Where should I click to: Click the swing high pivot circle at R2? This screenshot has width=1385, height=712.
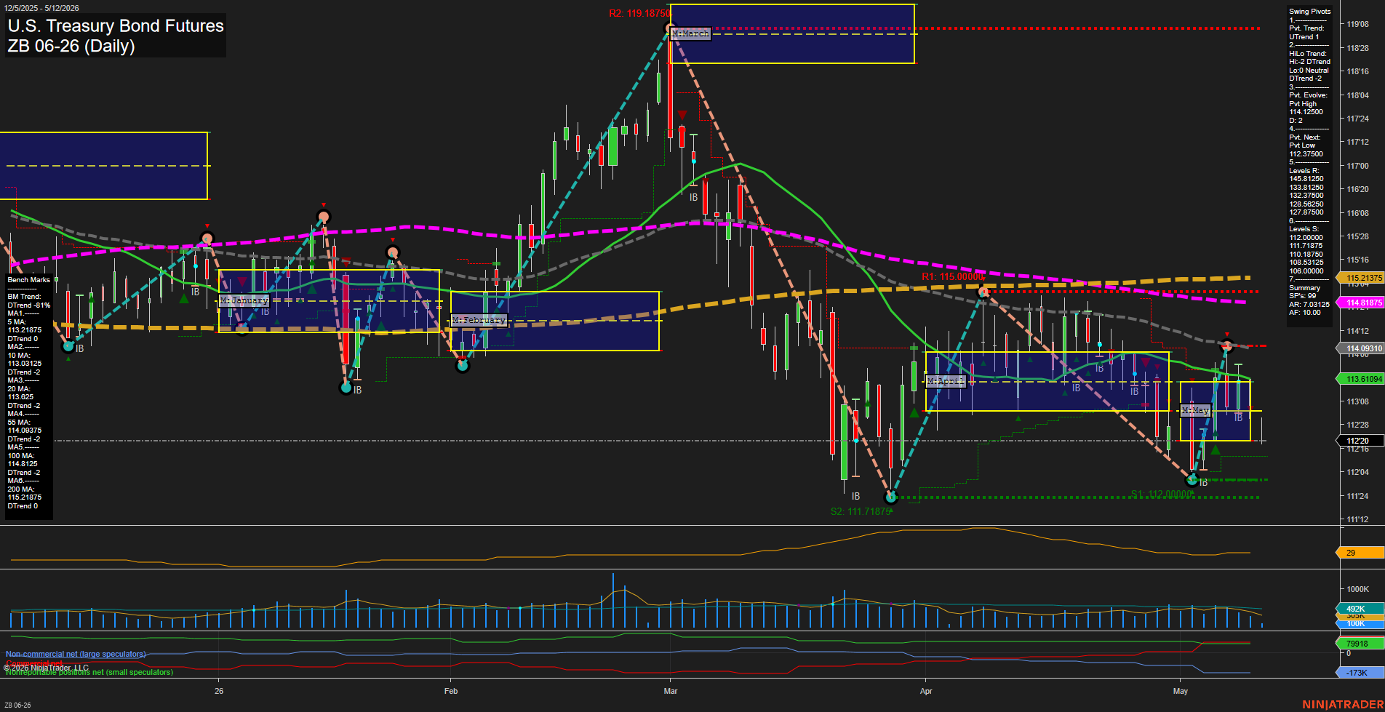coord(669,29)
